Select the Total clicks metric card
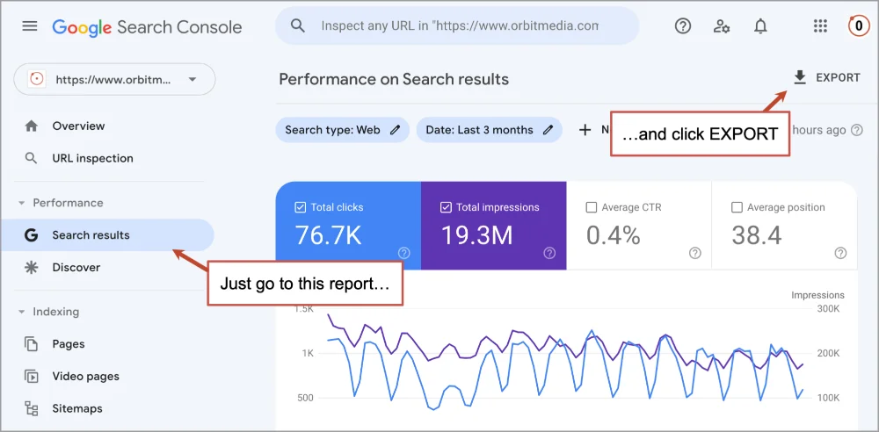 point(348,226)
